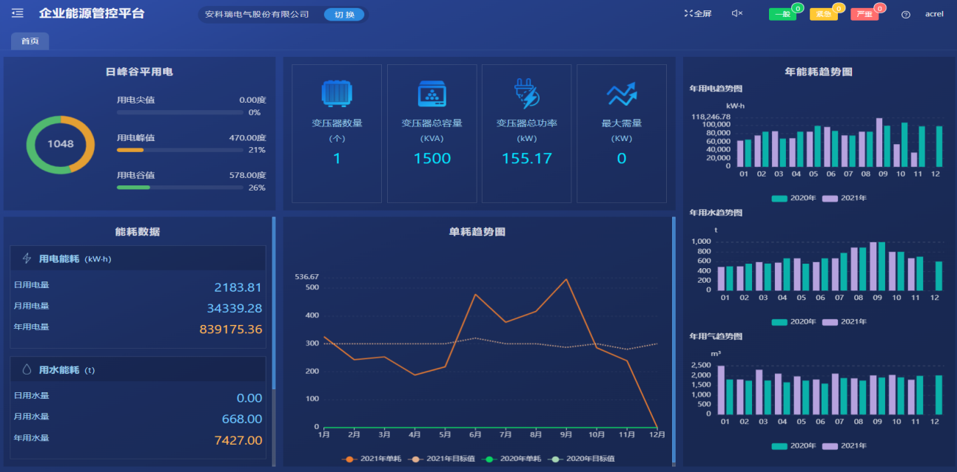Click the water drop icon beside 用水能耗

[x=28, y=369]
